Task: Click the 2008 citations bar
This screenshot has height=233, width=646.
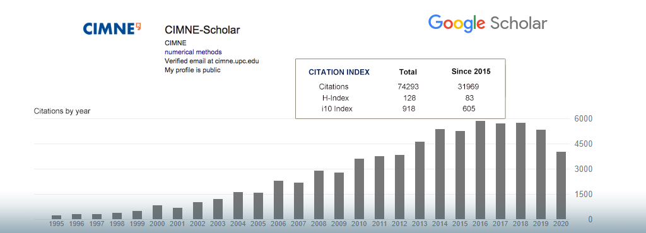Action: pyautogui.click(x=319, y=195)
